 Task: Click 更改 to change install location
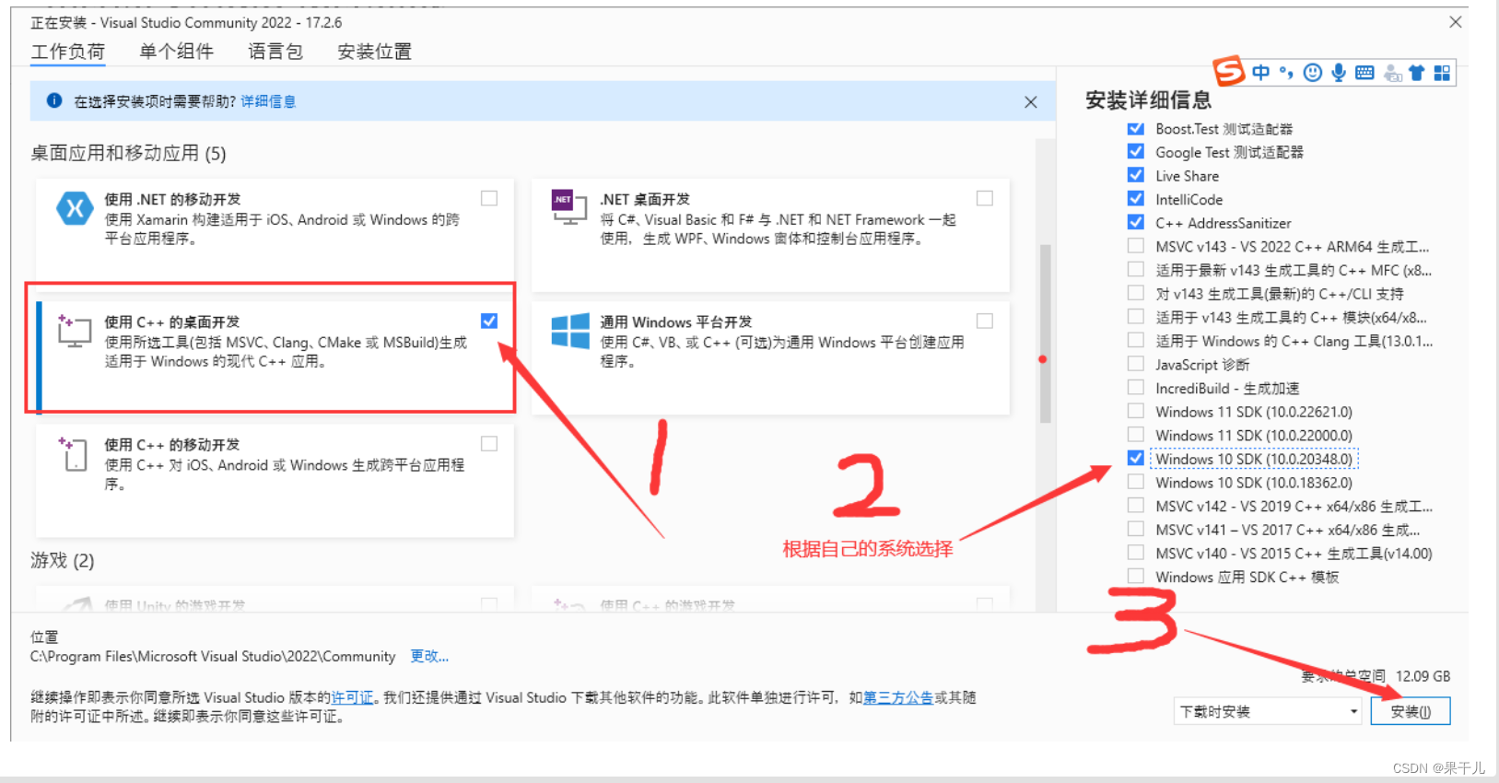[429, 656]
